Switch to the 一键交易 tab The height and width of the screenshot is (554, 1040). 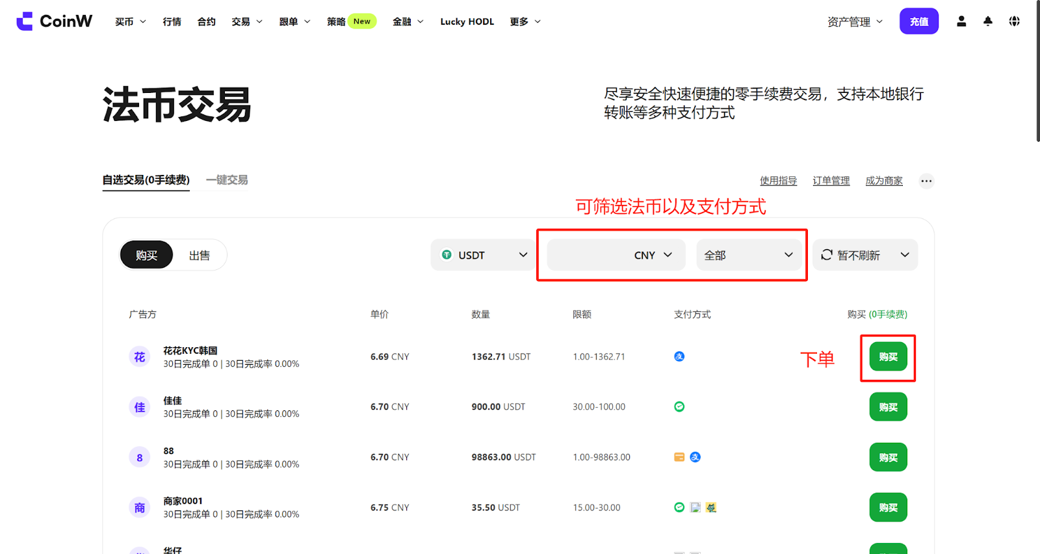point(227,180)
